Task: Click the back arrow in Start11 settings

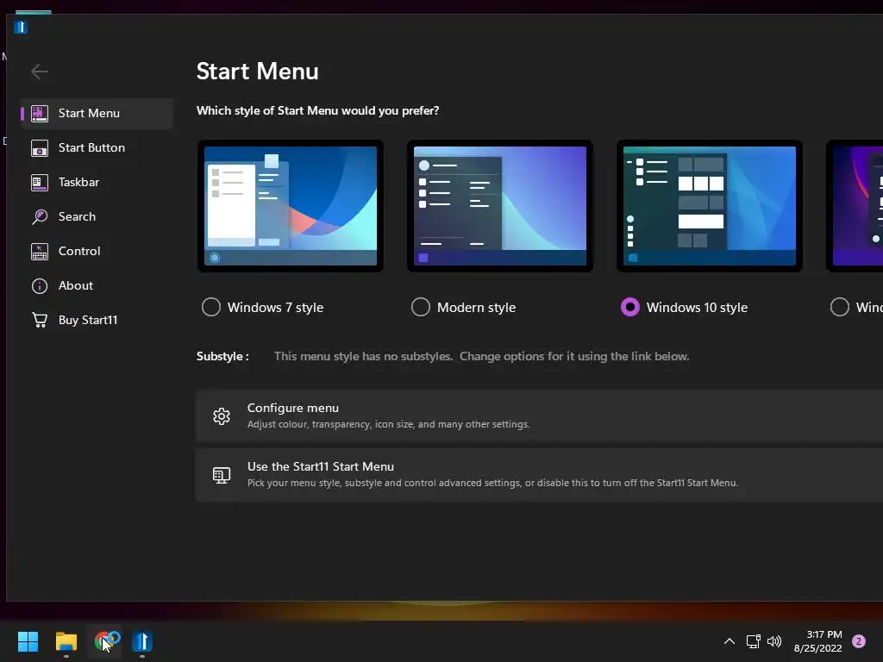Action: [40, 72]
